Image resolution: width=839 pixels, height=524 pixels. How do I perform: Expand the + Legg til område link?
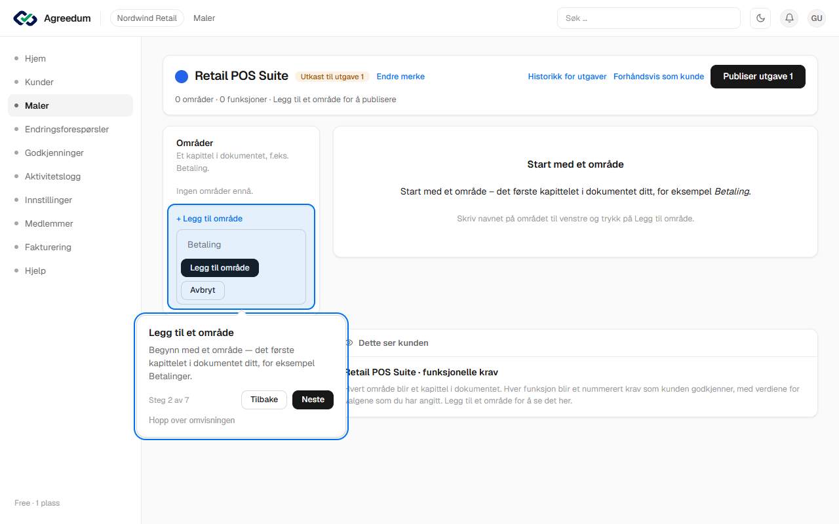[x=209, y=219]
